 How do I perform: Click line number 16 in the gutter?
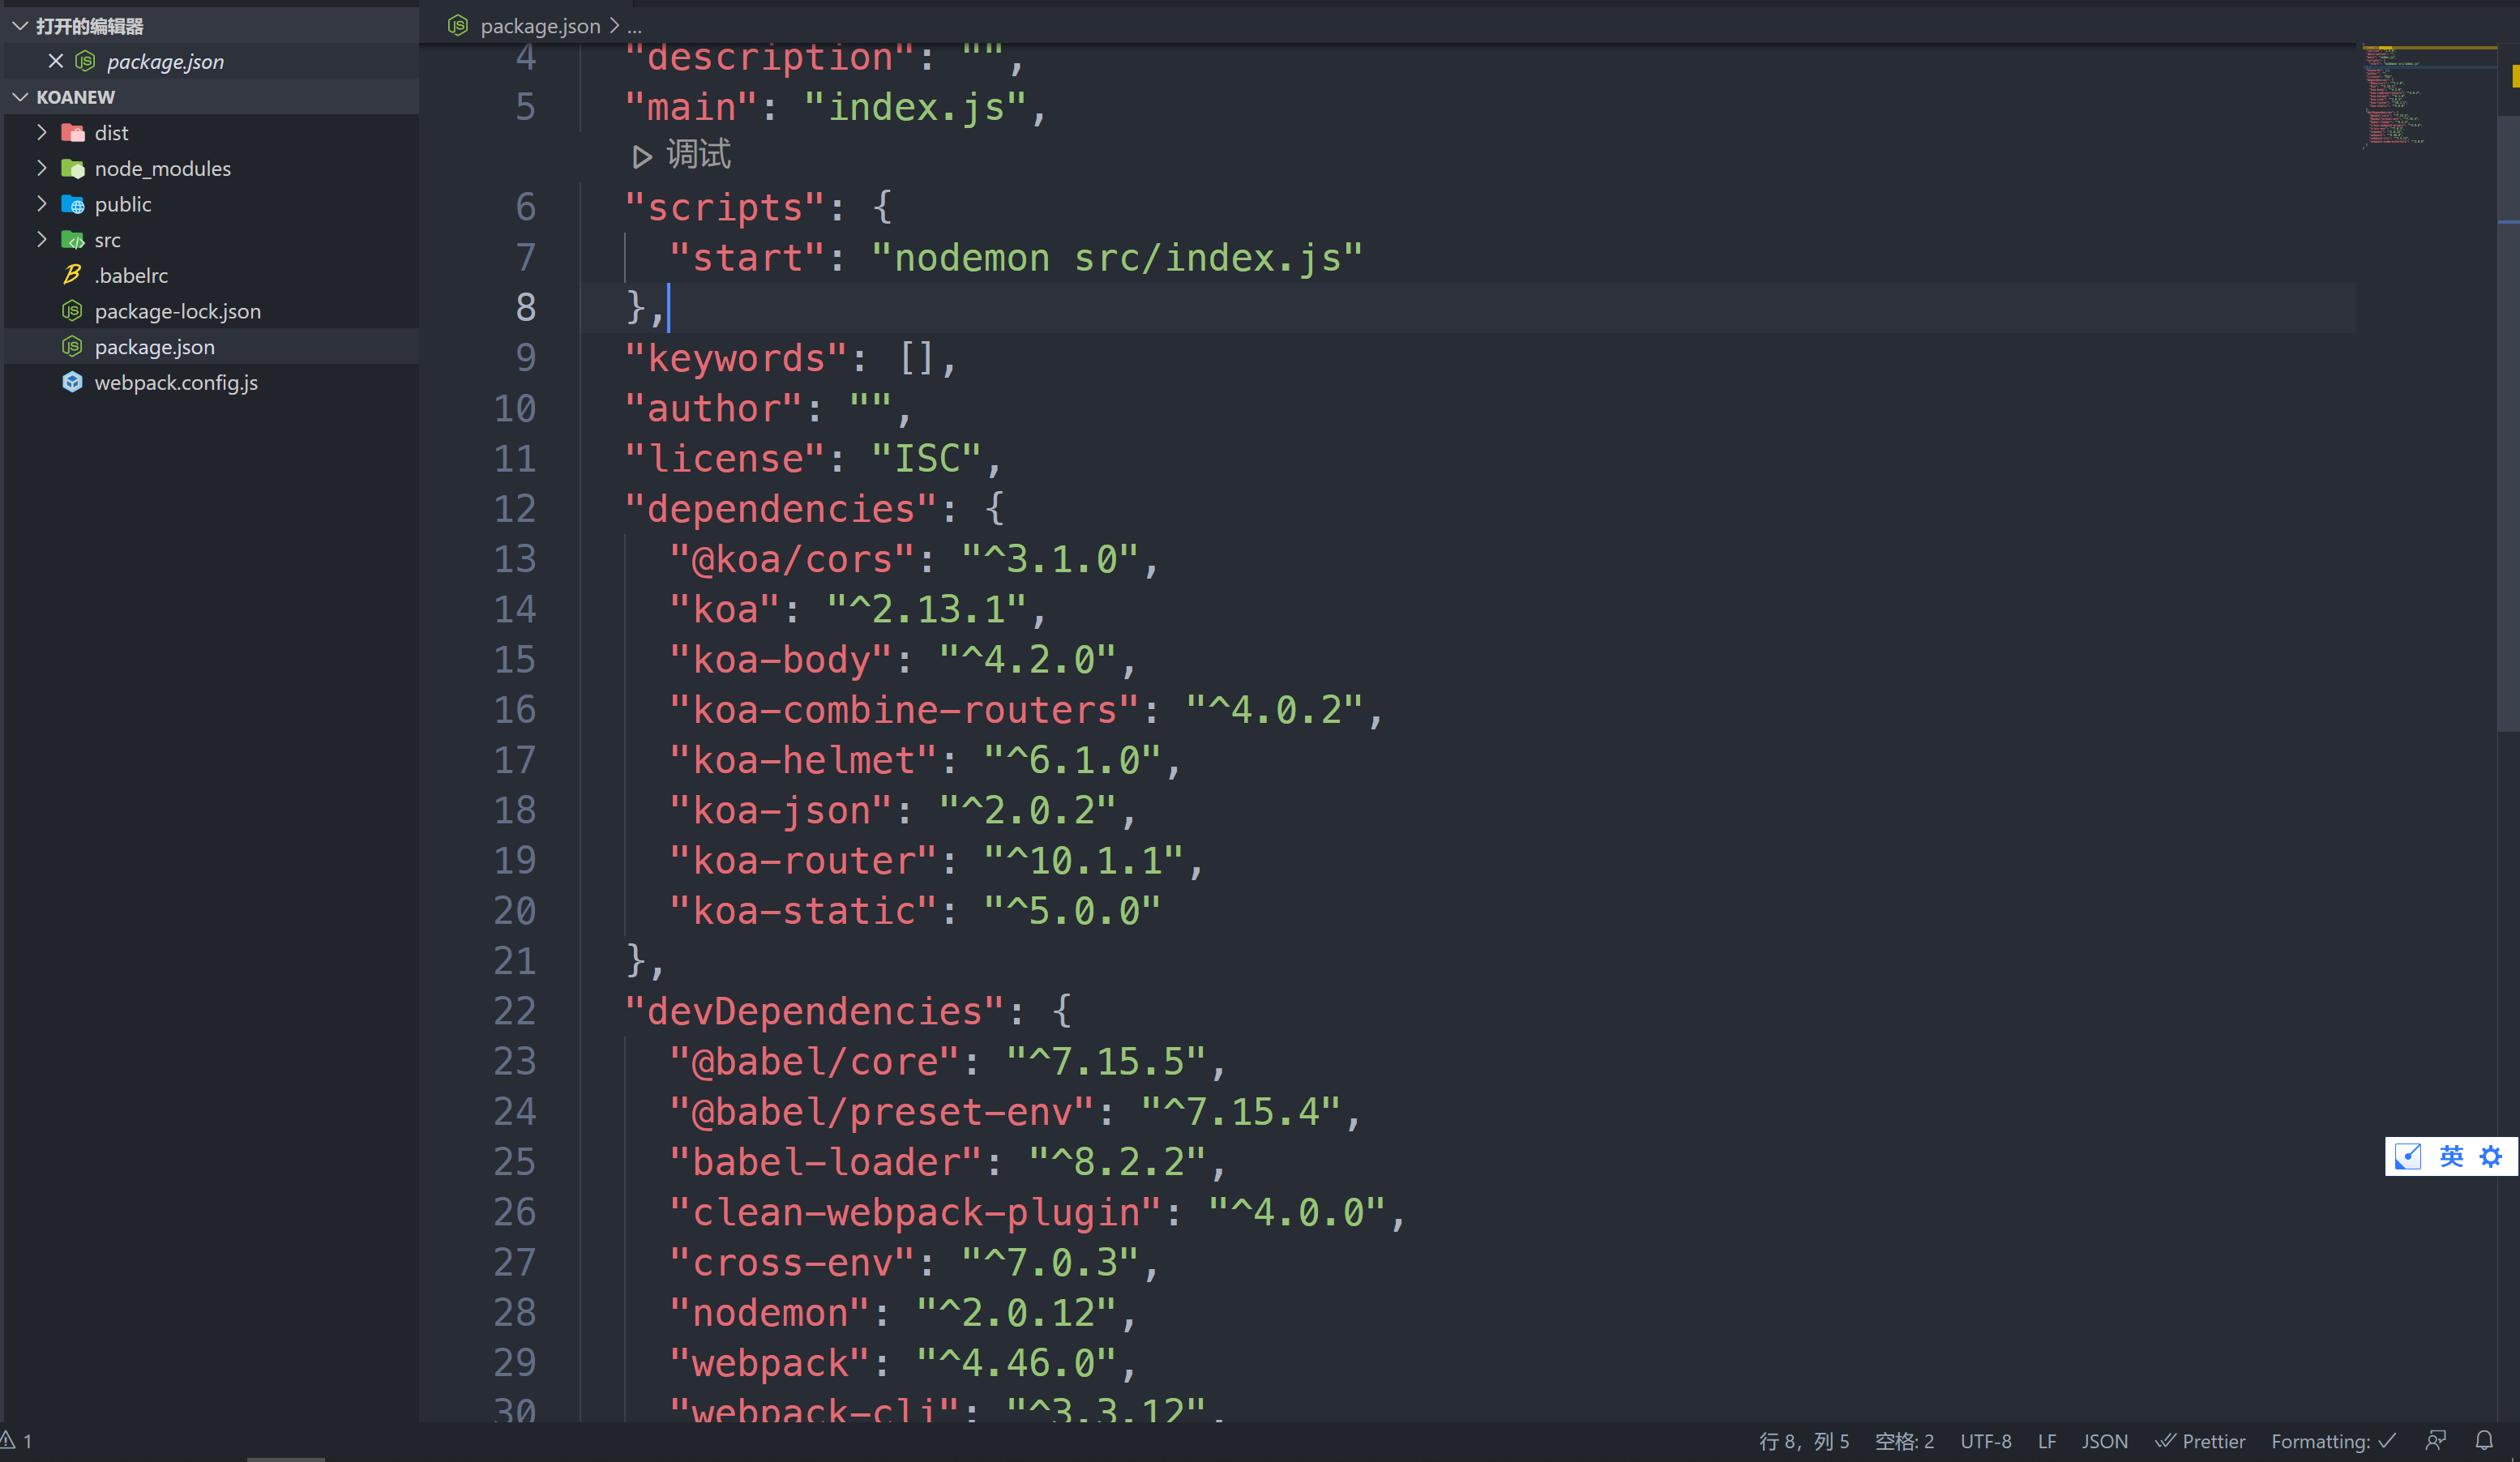[x=515, y=709]
